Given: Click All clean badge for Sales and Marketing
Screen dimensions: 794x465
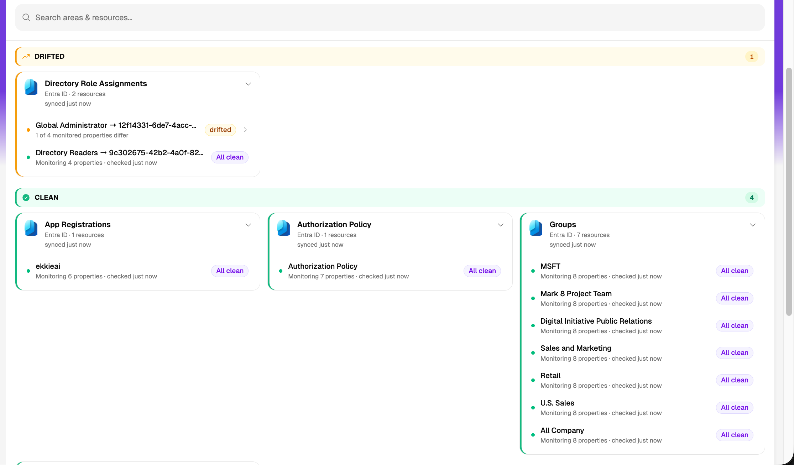Looking at the screenshot, I should pyautogui.click(x=735, y=353).
